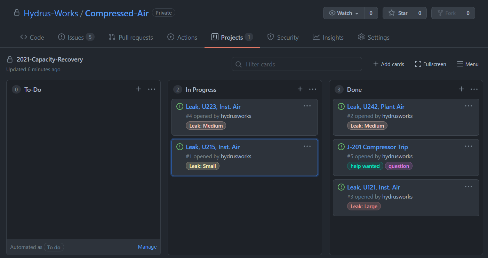The height and width of the screenshot is (258, 488).
Task: Click the search magnifier icon in Filter cards
Action: [x=239, y=64]
